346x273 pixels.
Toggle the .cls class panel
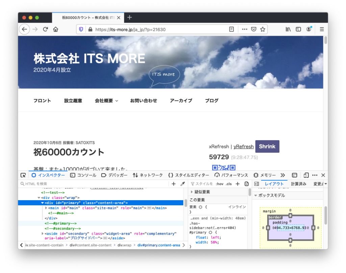229,184
